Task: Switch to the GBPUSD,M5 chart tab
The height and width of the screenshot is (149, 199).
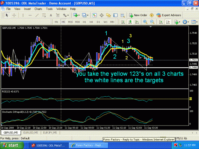Action: pos(11,133)
